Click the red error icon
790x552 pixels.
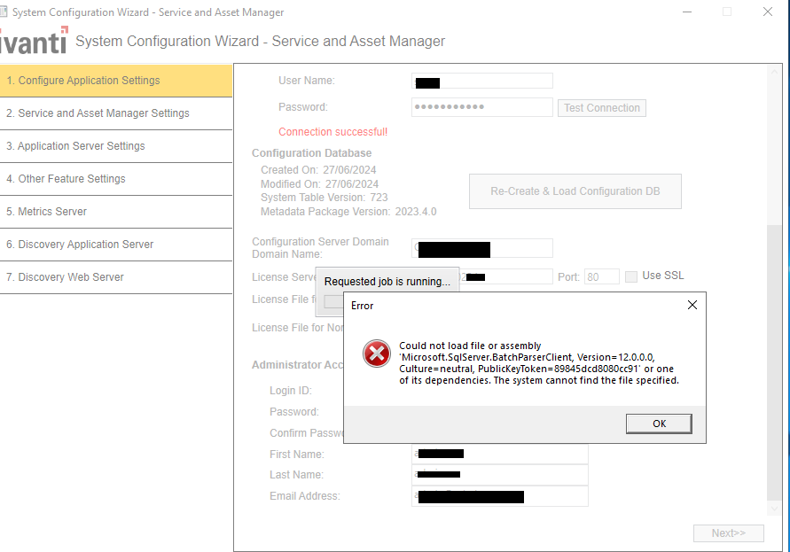[x=376, y=354]
